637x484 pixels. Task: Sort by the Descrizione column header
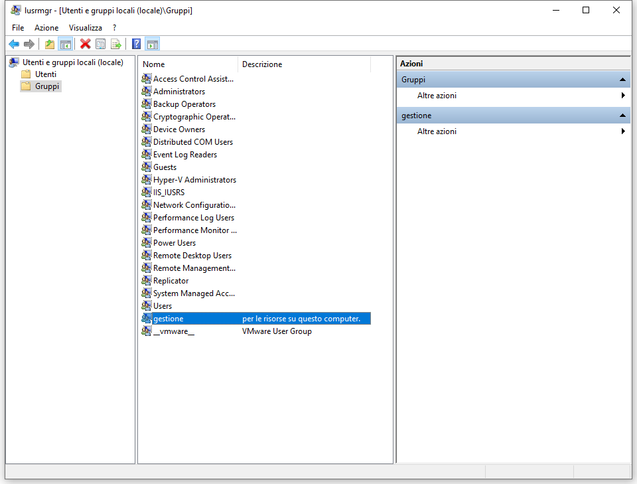click(305, 64)
